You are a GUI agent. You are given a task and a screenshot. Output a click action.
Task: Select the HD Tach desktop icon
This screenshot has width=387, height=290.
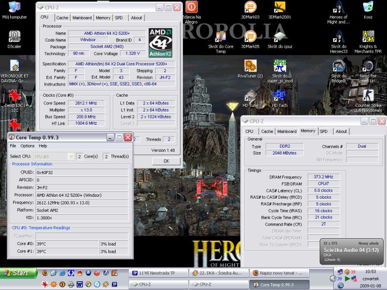point(279,95)
